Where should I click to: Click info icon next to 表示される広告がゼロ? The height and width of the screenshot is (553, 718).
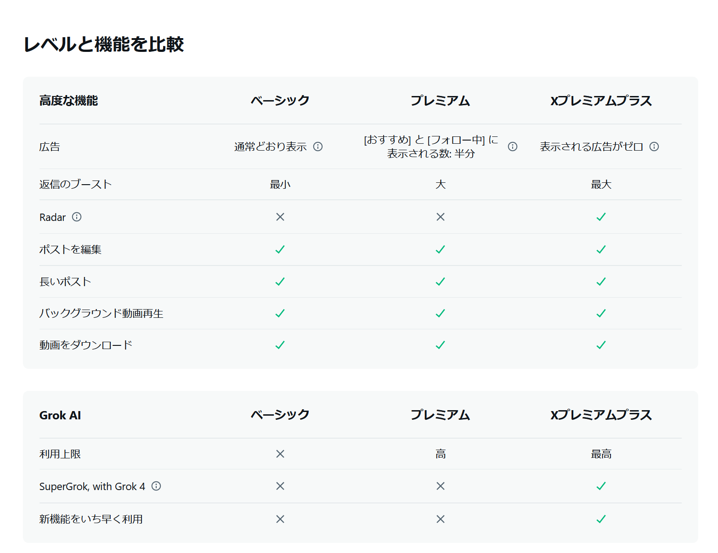[654, 147]
